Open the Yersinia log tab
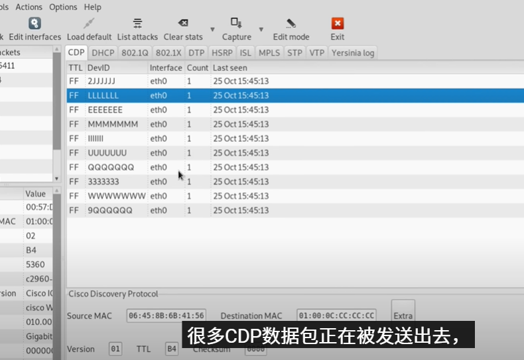 [353, 53]
